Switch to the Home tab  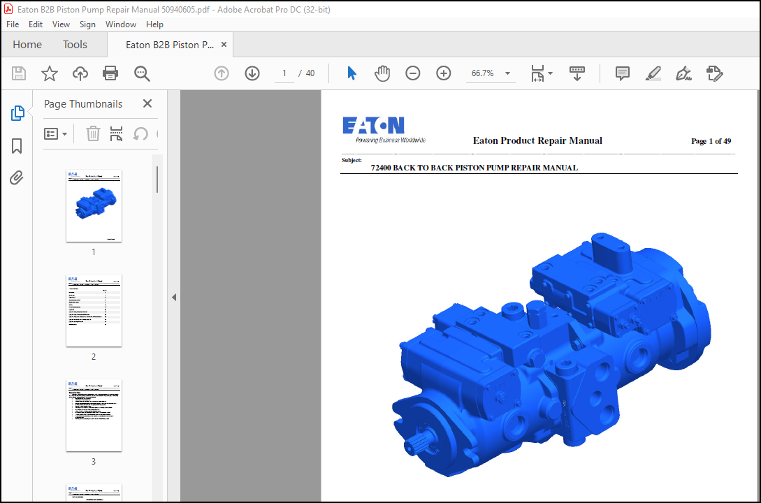27,45
